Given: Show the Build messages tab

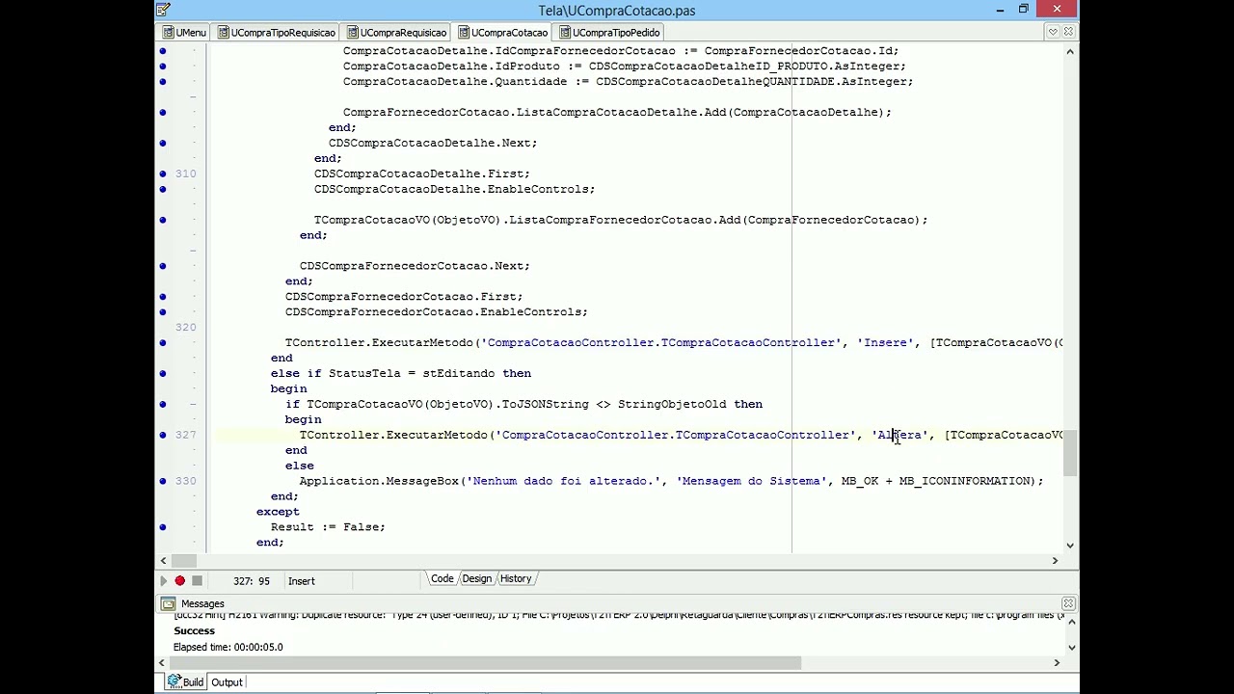Looking at the screenshot, I should pos(185,682).
